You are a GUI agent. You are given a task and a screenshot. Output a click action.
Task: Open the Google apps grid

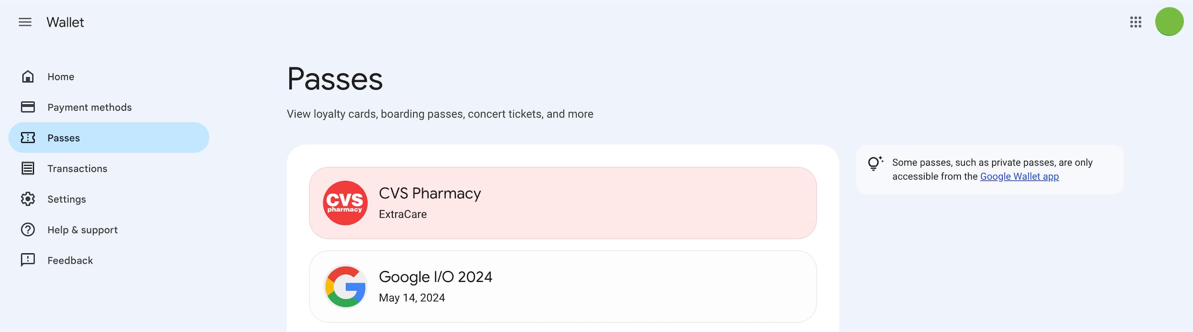point(1136,22)
